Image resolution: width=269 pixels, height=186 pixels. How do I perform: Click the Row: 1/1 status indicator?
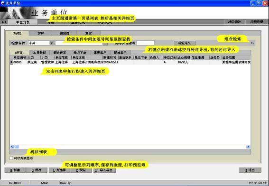(65, 183)
